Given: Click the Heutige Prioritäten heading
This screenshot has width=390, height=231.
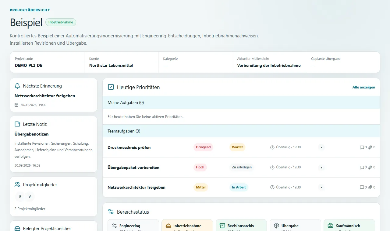Looking at the screenshot, I should [x=138, y=87].
